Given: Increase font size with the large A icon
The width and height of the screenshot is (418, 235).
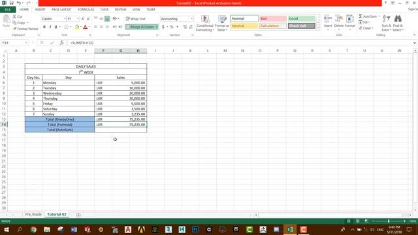Looking at the screenshot, I should pos(83,19).
